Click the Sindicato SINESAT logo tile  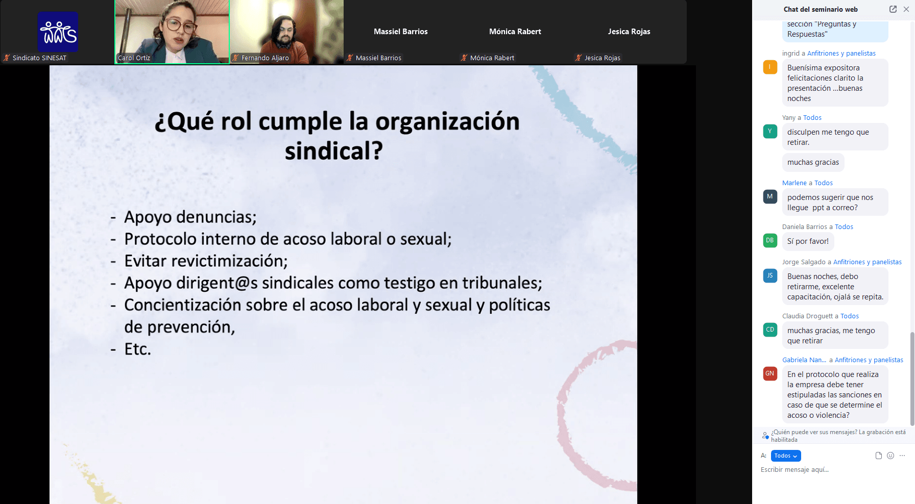58,32
